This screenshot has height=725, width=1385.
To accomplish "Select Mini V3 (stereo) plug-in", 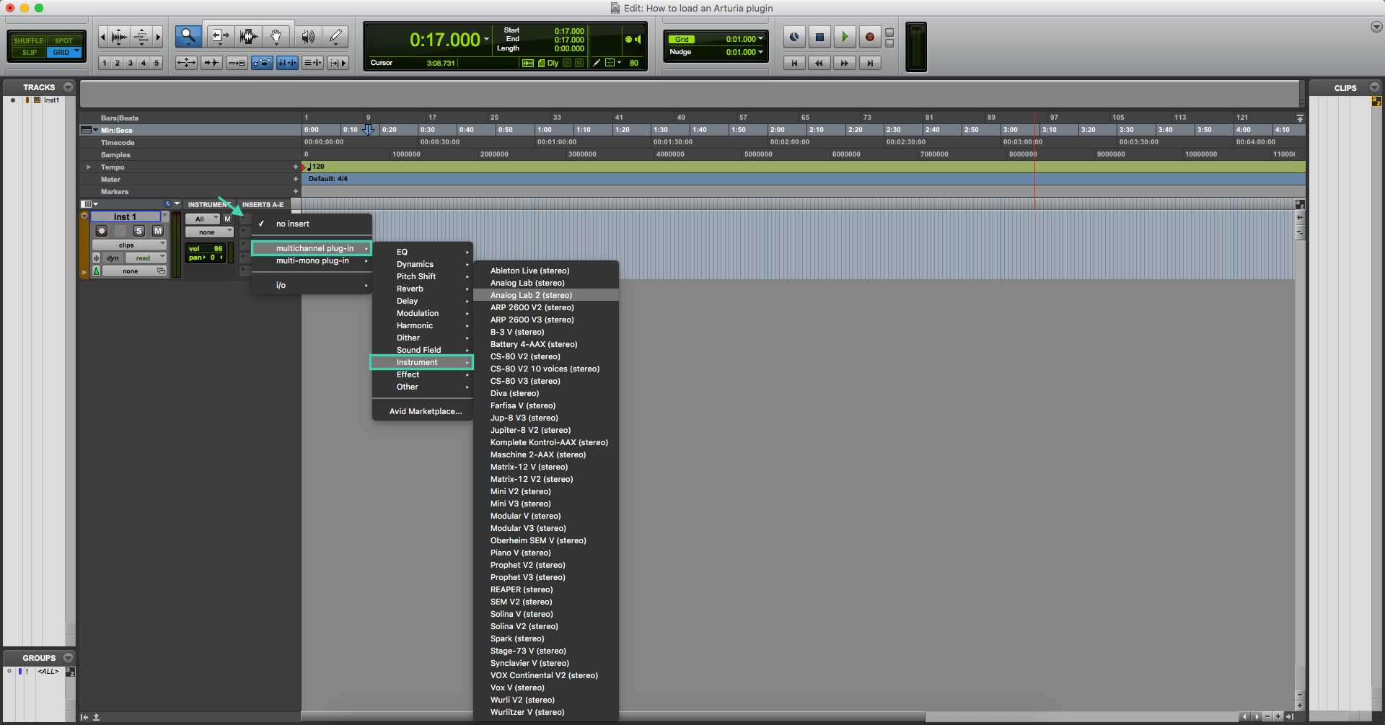I will [x=546, y=504].
